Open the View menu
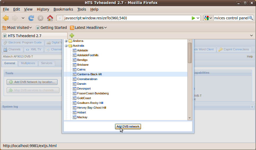 (28, 9)
